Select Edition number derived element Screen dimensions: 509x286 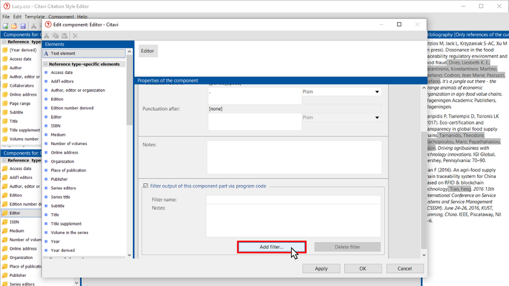pyautogui.click(x=72, y=108)
